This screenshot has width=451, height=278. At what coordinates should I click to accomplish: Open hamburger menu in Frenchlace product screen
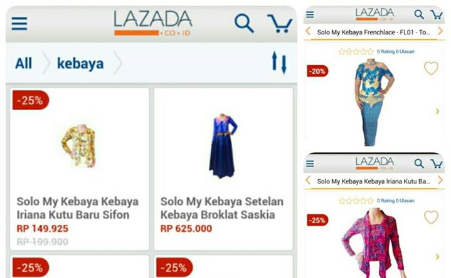(x=310, y=14)
